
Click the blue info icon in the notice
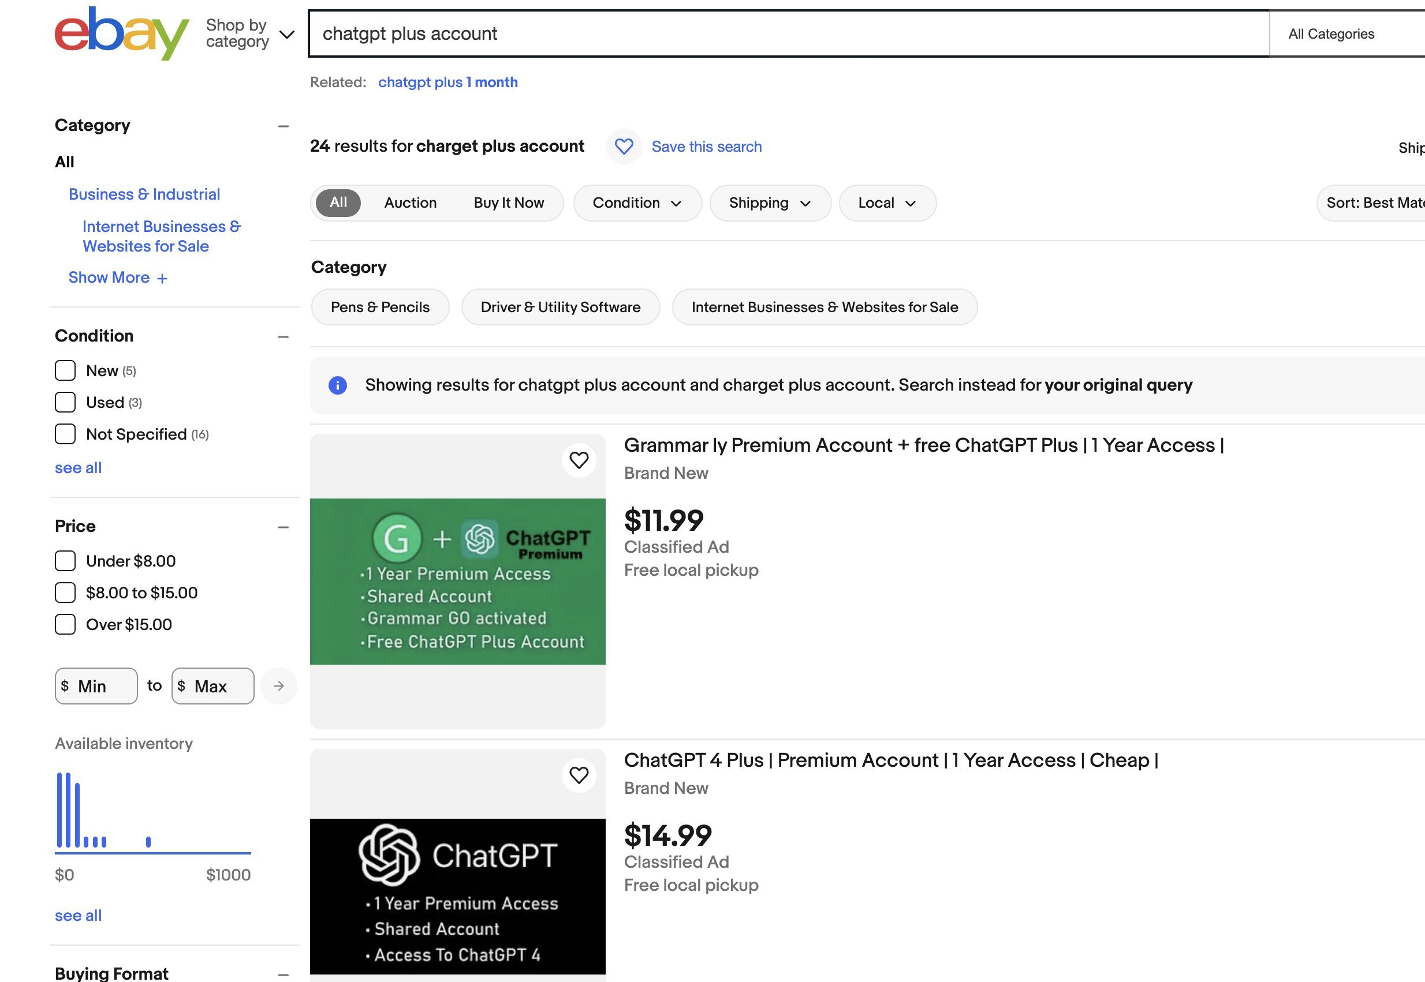[337, 385]
